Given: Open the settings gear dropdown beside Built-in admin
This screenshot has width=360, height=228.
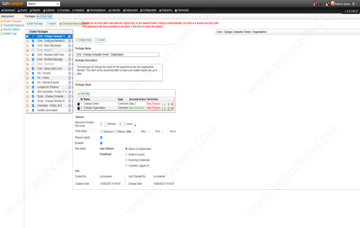Looking at the screenshot, I should pos(355,4).
